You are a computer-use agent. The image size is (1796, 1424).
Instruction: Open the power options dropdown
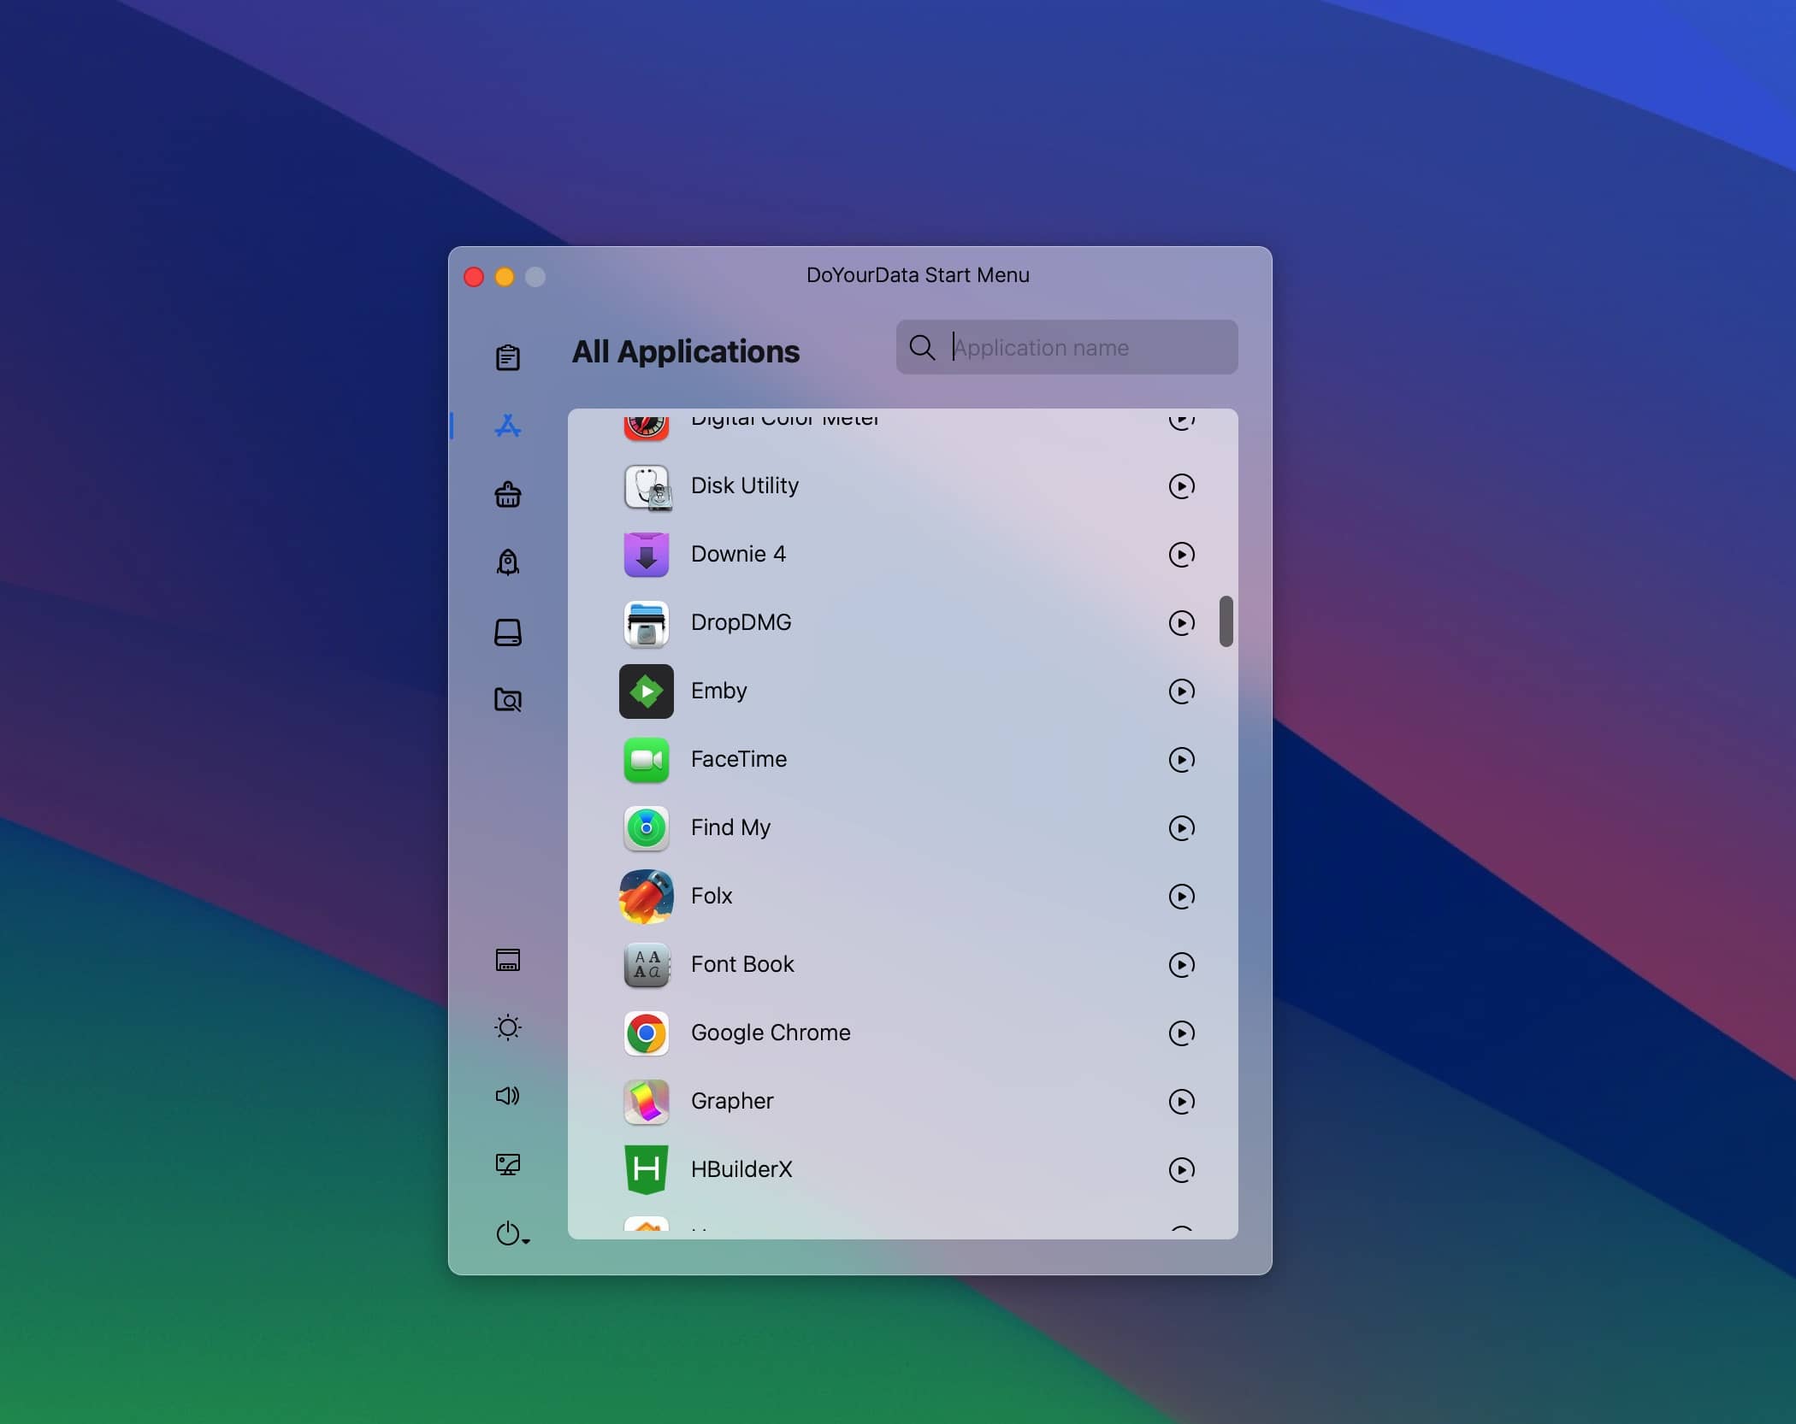512,1233
